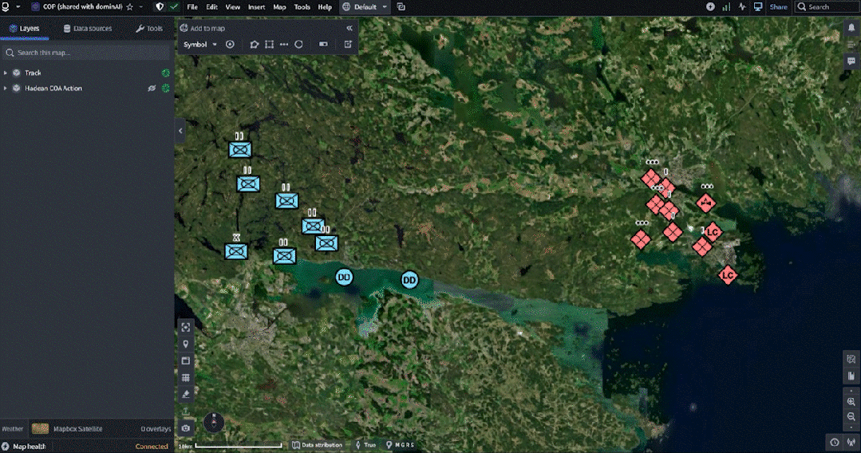Click the shield security icon
Screen dimensions: 861x453
point(160,7)
